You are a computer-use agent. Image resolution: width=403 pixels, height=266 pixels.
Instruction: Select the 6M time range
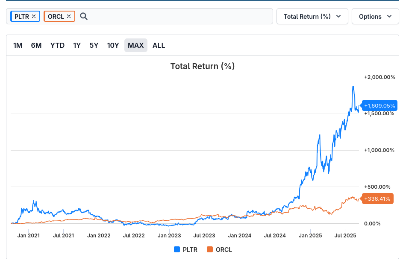tap(36, 45)
